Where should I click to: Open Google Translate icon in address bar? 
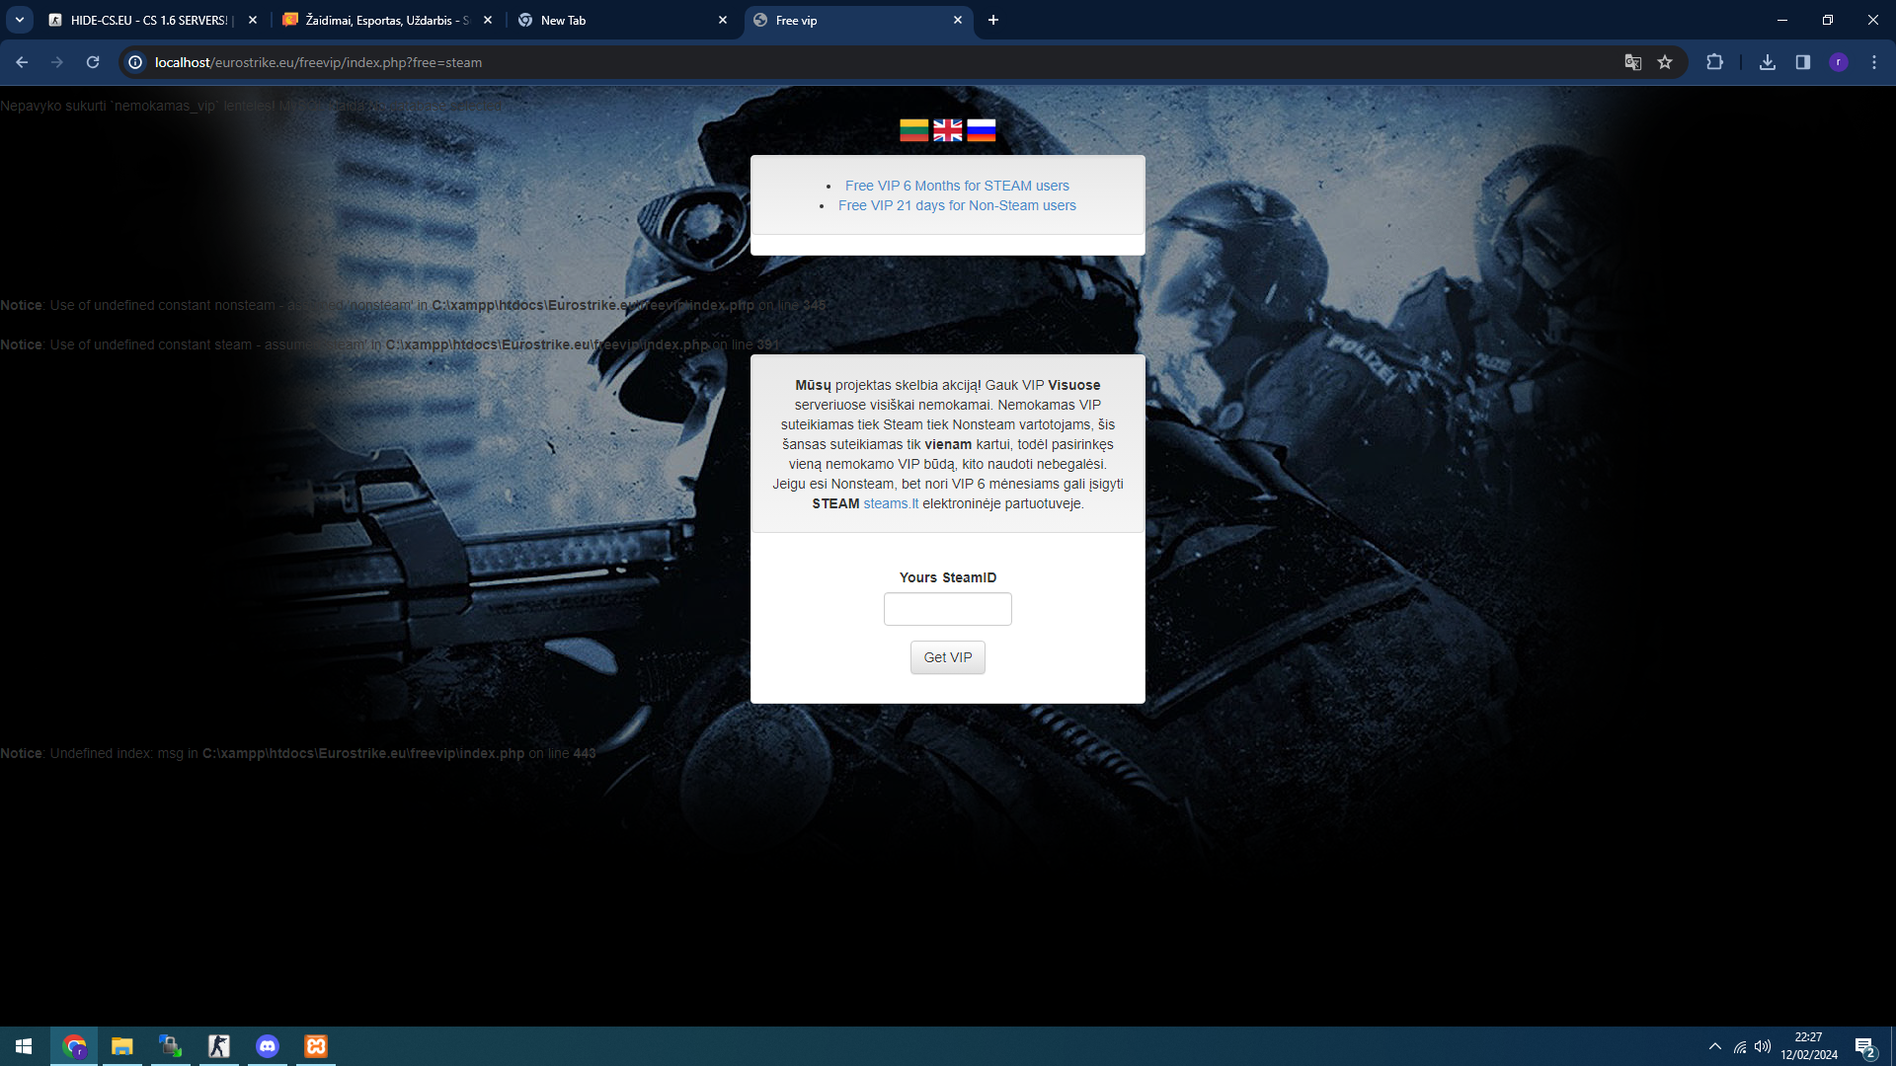coord(1632,62)
